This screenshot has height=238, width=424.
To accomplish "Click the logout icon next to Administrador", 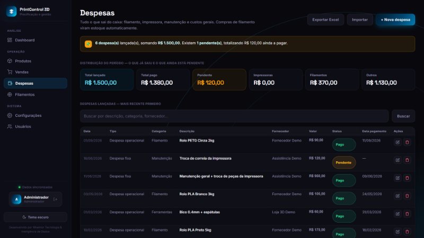I will click(x=56, y=199).
